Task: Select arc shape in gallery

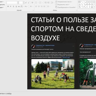Action: pos(82,7)
